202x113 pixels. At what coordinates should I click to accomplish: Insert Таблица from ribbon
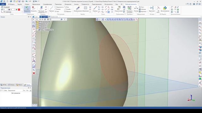click(x=142, y=9)
